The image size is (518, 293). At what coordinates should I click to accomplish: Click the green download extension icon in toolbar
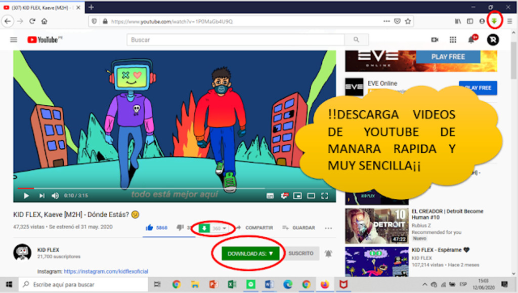(494, 21)
